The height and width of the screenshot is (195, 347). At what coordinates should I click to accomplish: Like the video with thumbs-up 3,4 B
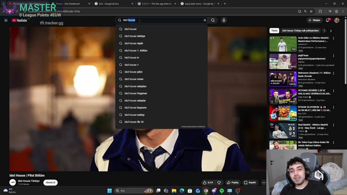click(208, 183)
